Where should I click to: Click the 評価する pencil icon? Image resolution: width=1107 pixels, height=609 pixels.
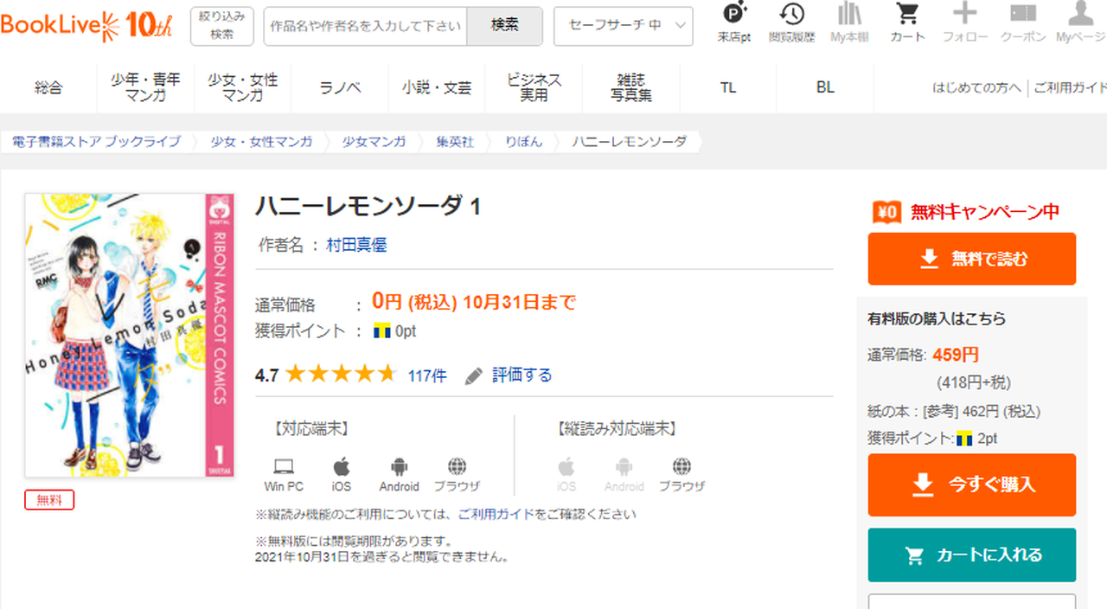(473, 375)
